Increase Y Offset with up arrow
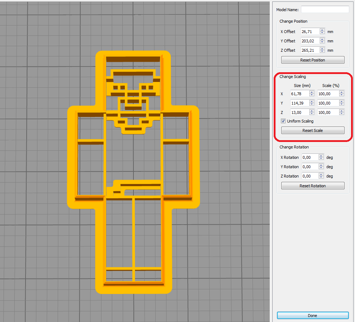Image resolution: width=355 pixels, height=322 pixels. pos(322,39)
